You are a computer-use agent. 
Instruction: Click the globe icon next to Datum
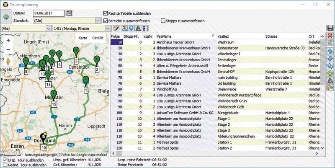[x=6, y=17]
